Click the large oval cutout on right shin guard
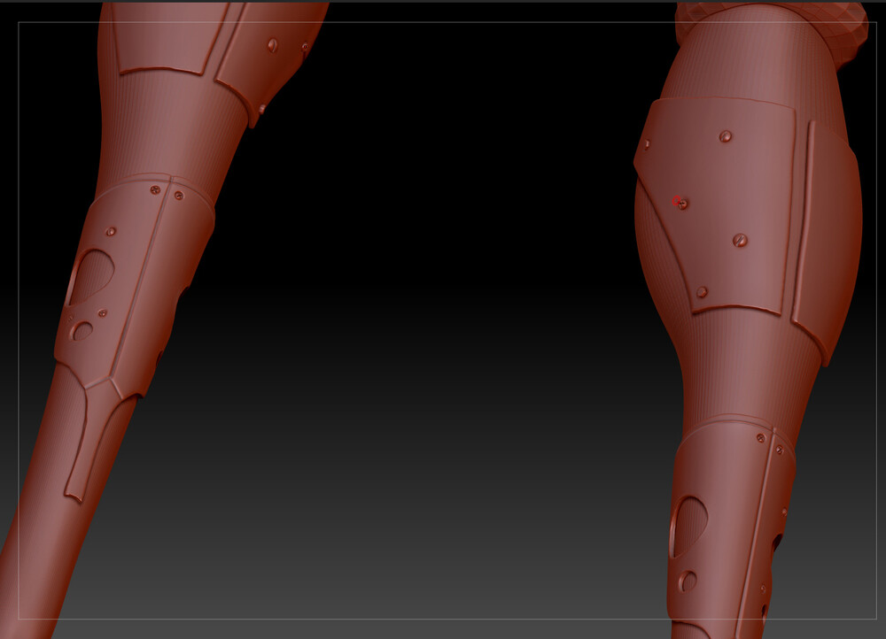Screen dimensions: 886x639 coord(688,527)
